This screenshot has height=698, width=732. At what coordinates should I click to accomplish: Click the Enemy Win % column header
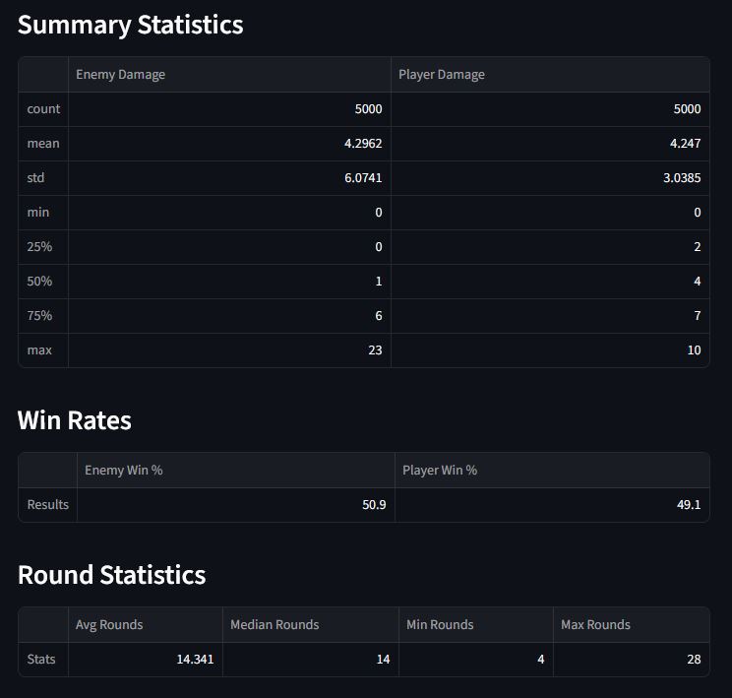124,471
